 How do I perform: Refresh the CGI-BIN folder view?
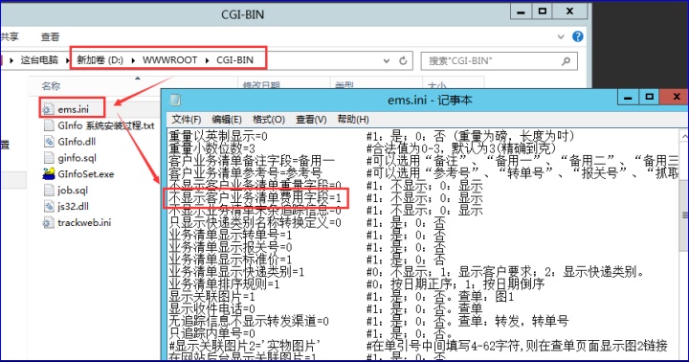pos(403,60)
